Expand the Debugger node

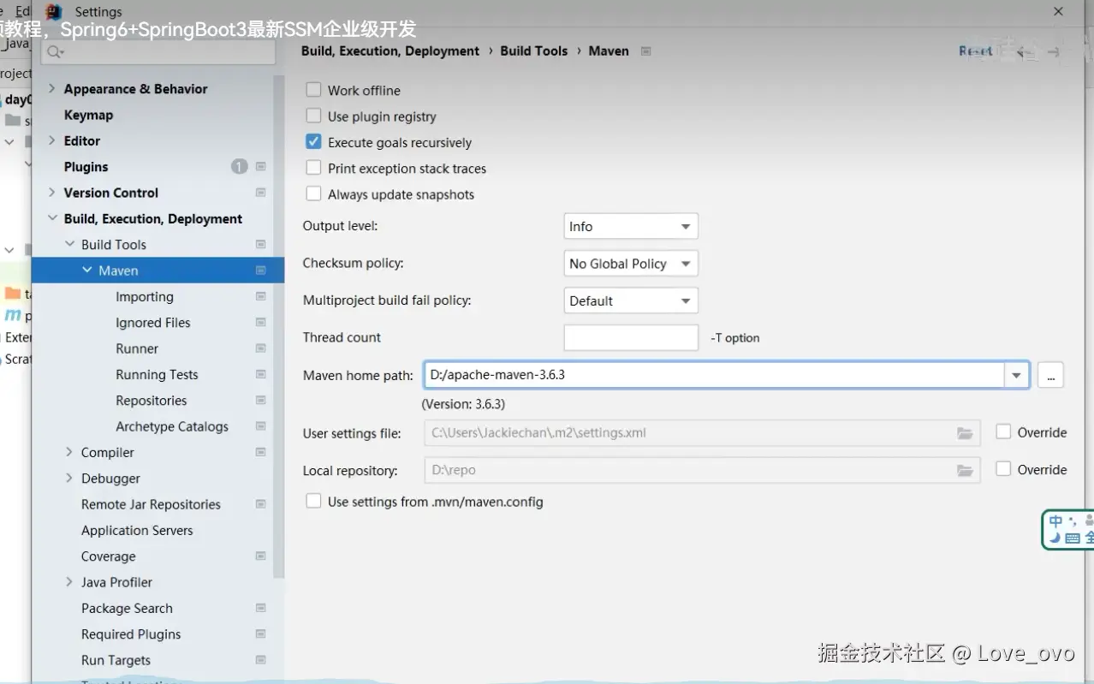pos(69,479)
